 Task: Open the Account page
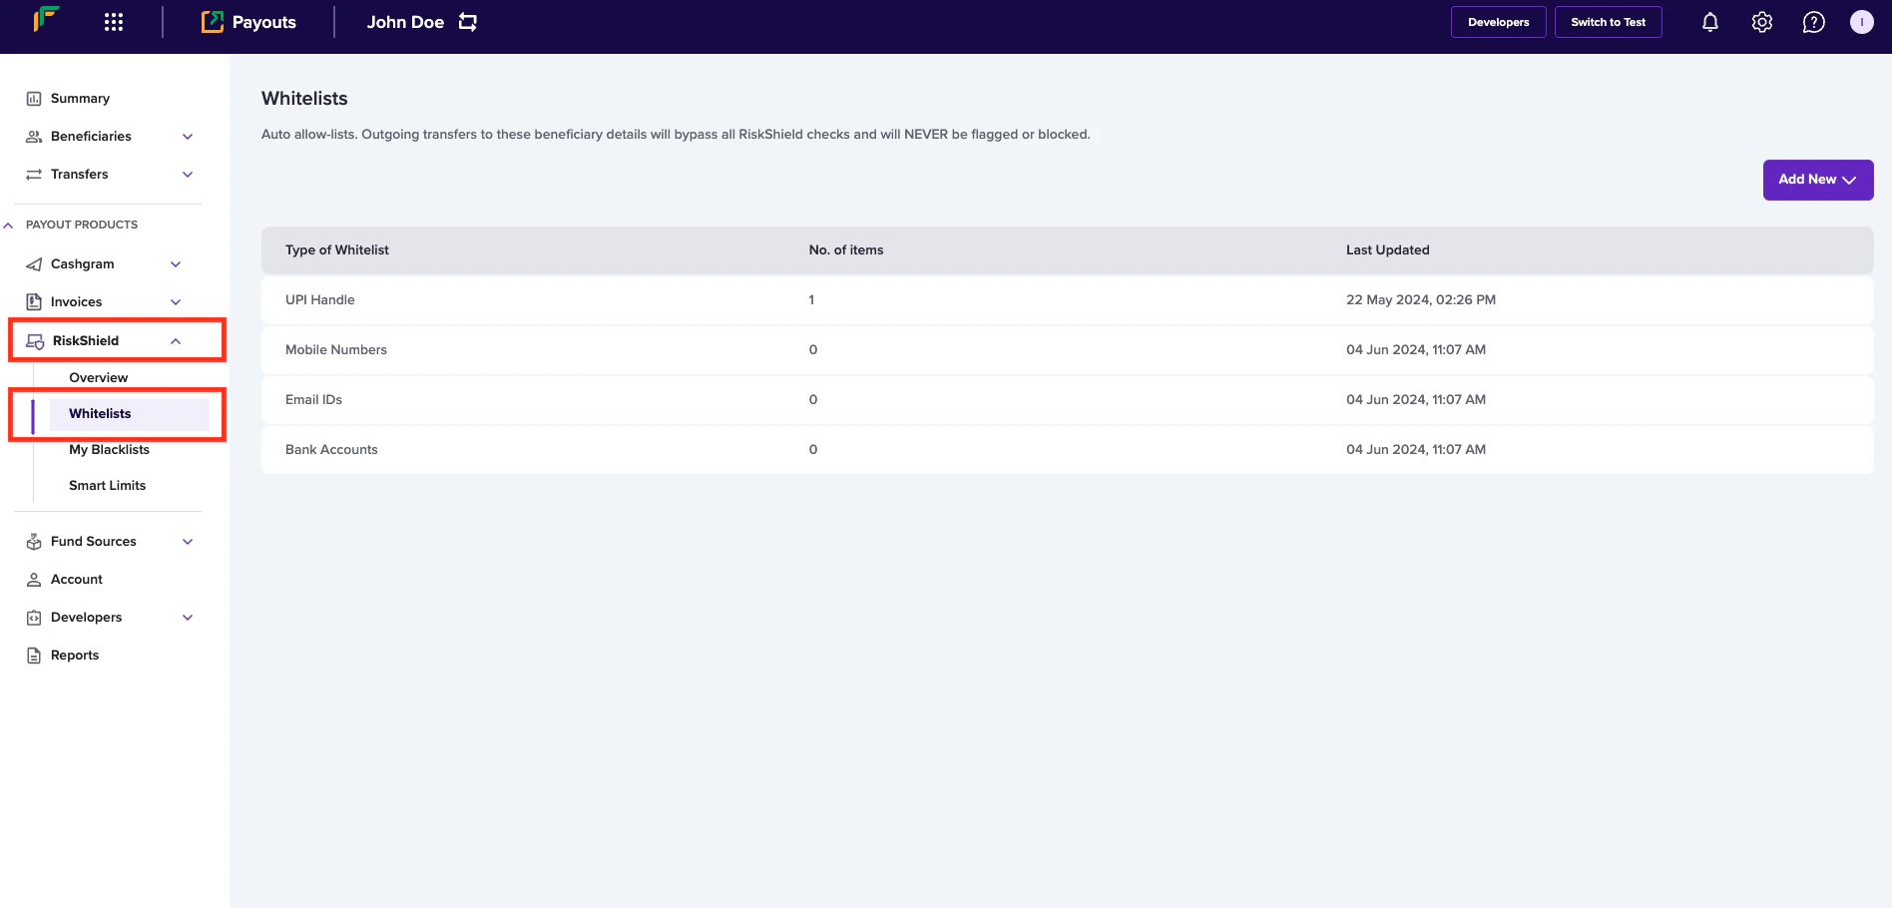[77, 580]
